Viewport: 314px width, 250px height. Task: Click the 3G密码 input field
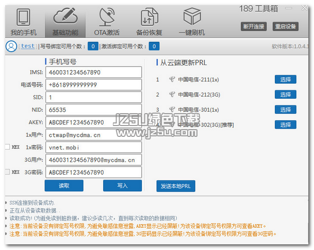(93, 173)
